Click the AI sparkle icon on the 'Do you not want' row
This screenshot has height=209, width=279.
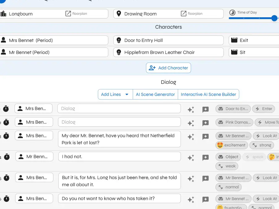coord(191,199)
